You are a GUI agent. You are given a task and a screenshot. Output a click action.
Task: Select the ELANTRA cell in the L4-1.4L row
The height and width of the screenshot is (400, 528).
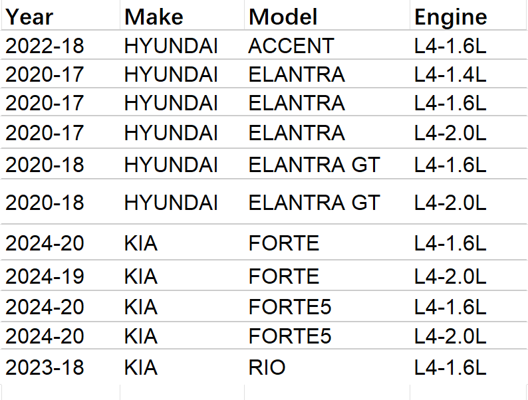tap(297, 74)
